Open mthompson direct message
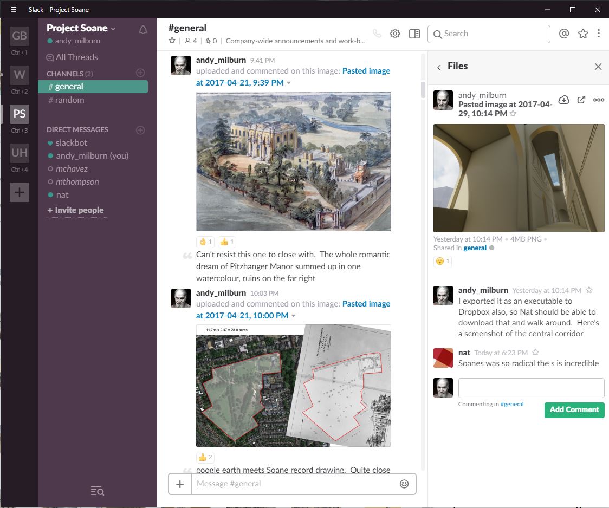The image size is (609, 508). (x=73, y=181)
